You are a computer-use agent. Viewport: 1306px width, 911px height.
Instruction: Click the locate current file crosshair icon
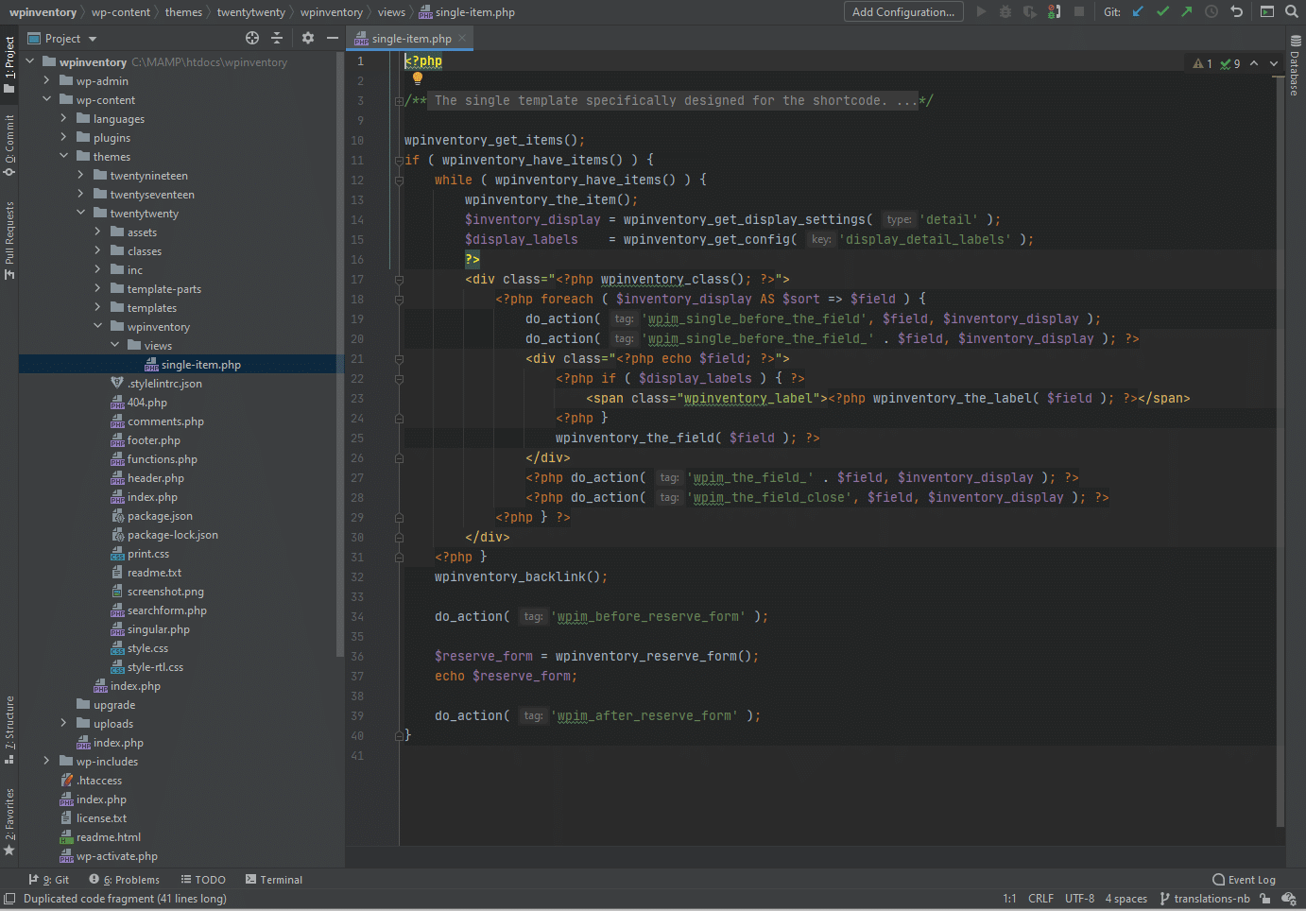pyautogui.click(x=252, y=39)
